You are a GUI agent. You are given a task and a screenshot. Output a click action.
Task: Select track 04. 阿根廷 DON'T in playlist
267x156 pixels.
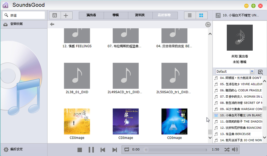238,78
